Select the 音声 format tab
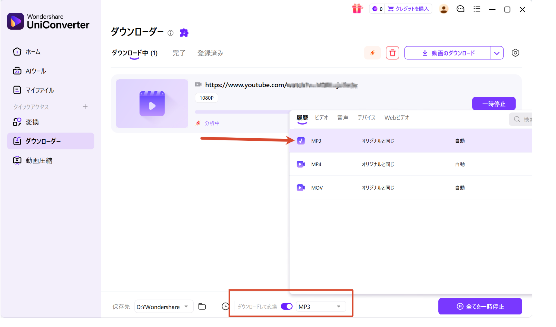The width and height of the screenshot is (556, 327). tap(343, 118)
